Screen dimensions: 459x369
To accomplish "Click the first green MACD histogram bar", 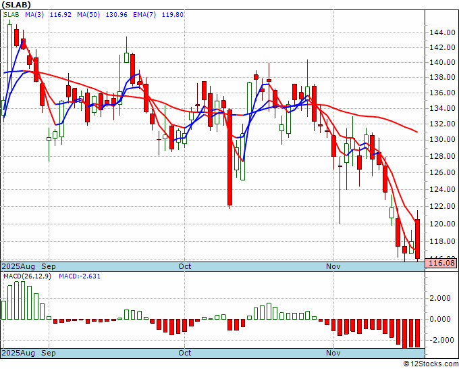I will 3,310.
